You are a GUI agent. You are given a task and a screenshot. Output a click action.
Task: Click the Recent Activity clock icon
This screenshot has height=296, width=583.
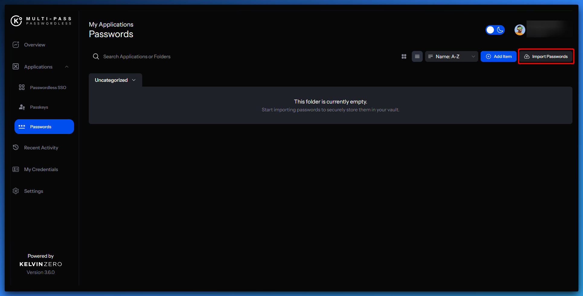tap(16, 148)
